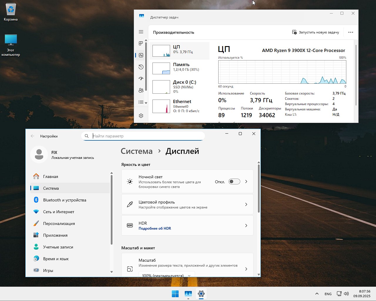The width and height of the screenshot is (376, 301).
Task: Expand the Night light settings chevron
Action: click(x=246, y=181)
